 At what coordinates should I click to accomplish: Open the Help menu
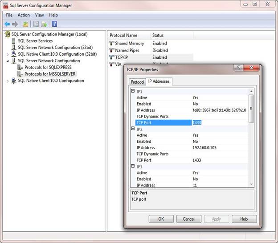click(x=53, y=15)
